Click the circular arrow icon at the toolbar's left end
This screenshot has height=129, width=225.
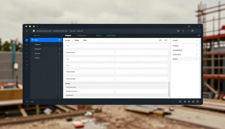tap(27, 31)
